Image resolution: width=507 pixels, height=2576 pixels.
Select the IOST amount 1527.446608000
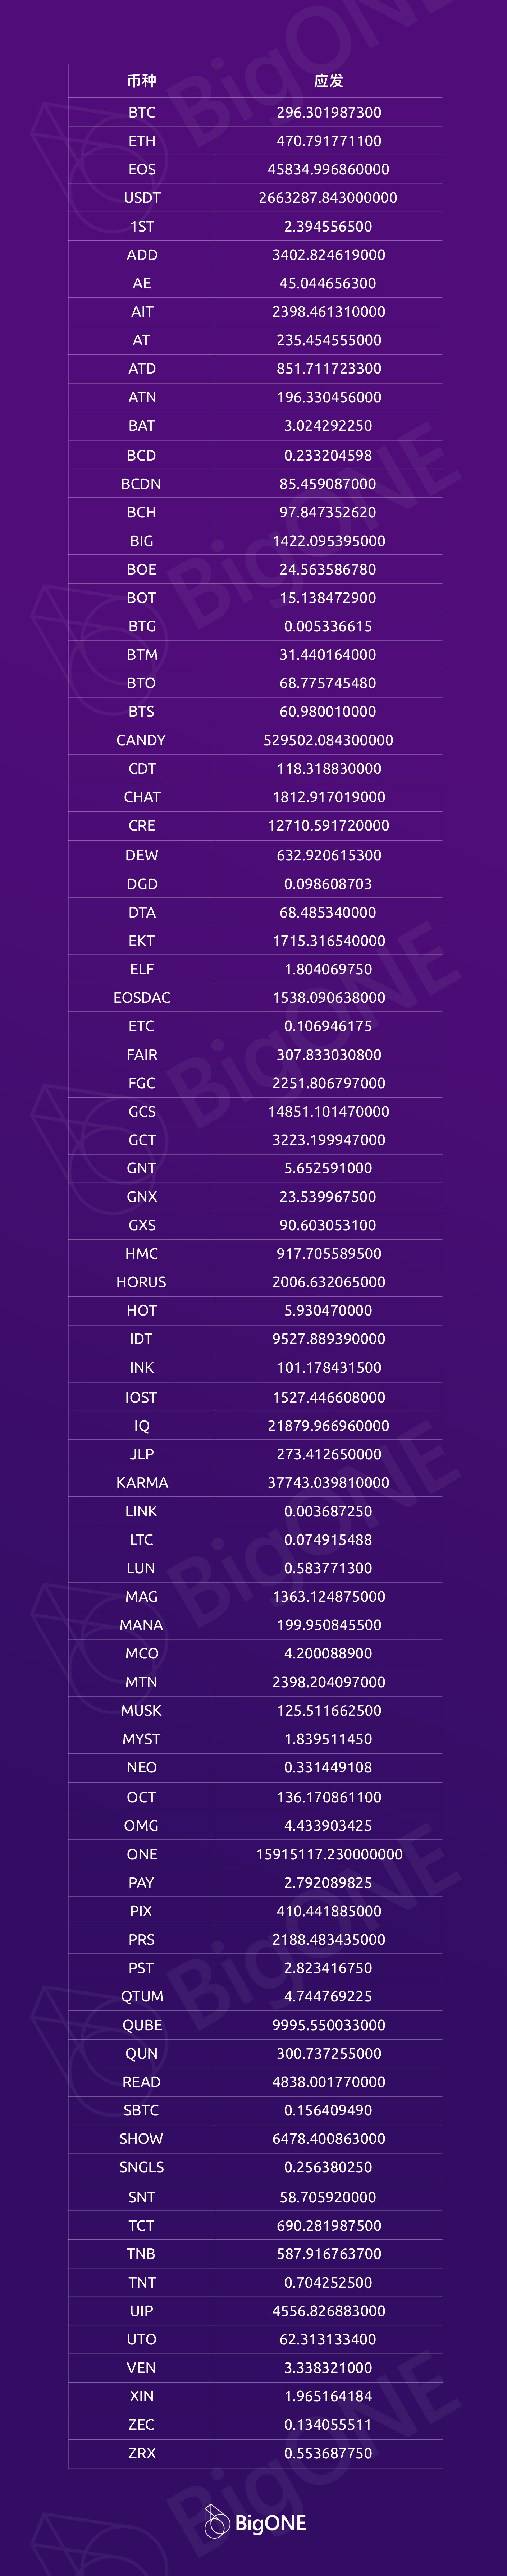[x=328, y=1397]
